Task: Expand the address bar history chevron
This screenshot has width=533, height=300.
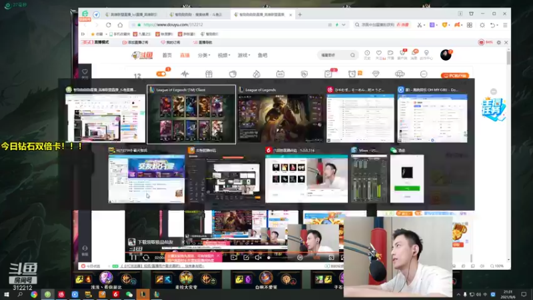Action: coord(344,25)
